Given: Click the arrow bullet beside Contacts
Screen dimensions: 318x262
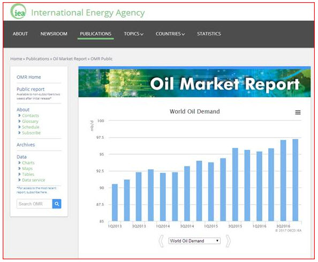Looking at the screenshot, I should [x=19, y=116].
